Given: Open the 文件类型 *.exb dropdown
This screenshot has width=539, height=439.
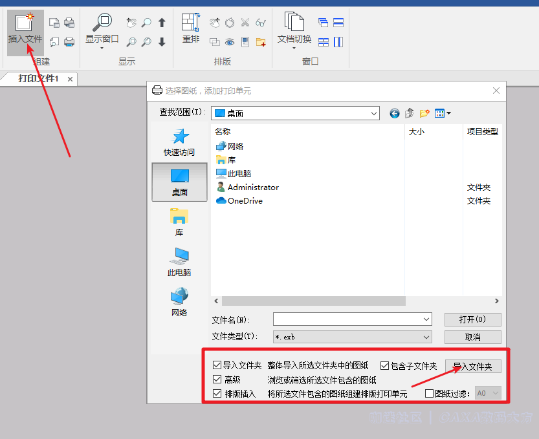Looking at the screenshot, I should (x=353, y=337).
